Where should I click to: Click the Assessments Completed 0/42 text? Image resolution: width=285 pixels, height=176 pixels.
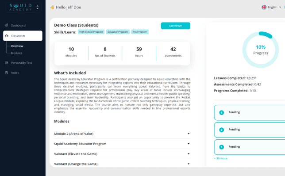pyautogui.click(x=237, y=84)
